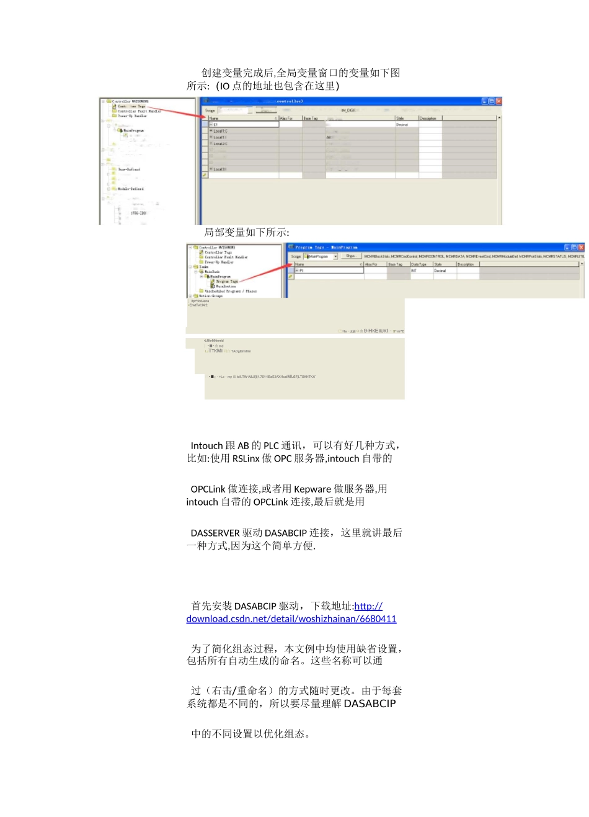This screenshot has width=589, height=817.
Task: Select Decimal style cell of E1 row
Action: [x=407, y=124]
